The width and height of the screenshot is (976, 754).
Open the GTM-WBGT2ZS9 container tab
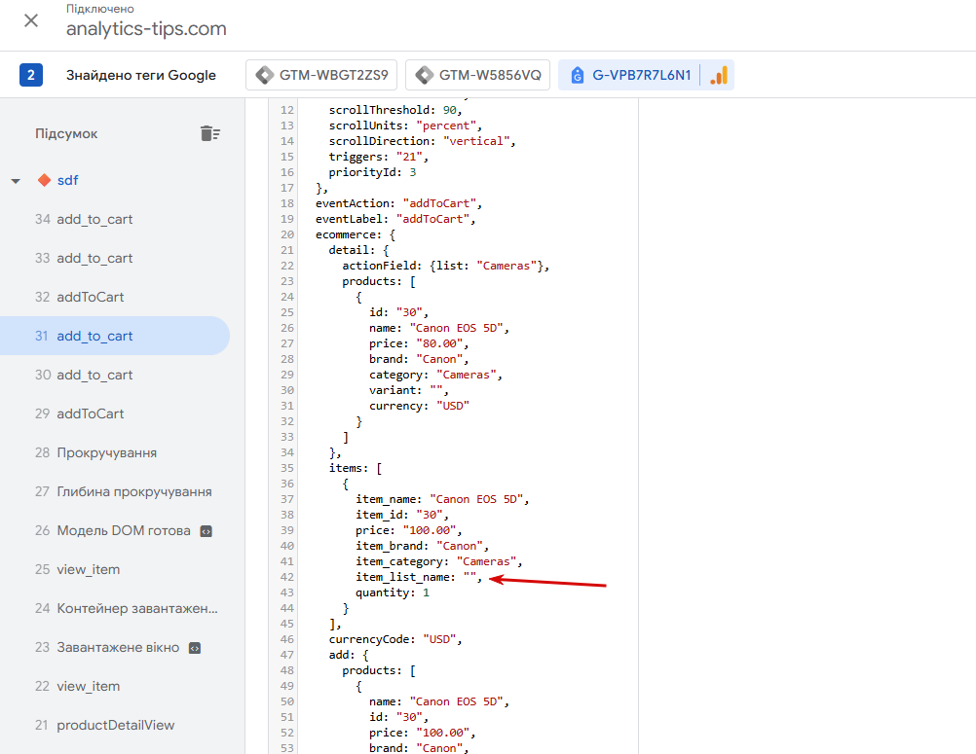pyautogui.click(x=321, y=75)
